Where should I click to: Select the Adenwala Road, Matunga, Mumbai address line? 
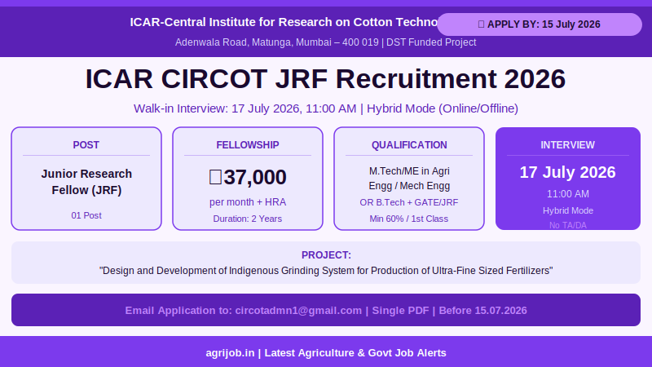pyautogui.click(x=325, y=42)
